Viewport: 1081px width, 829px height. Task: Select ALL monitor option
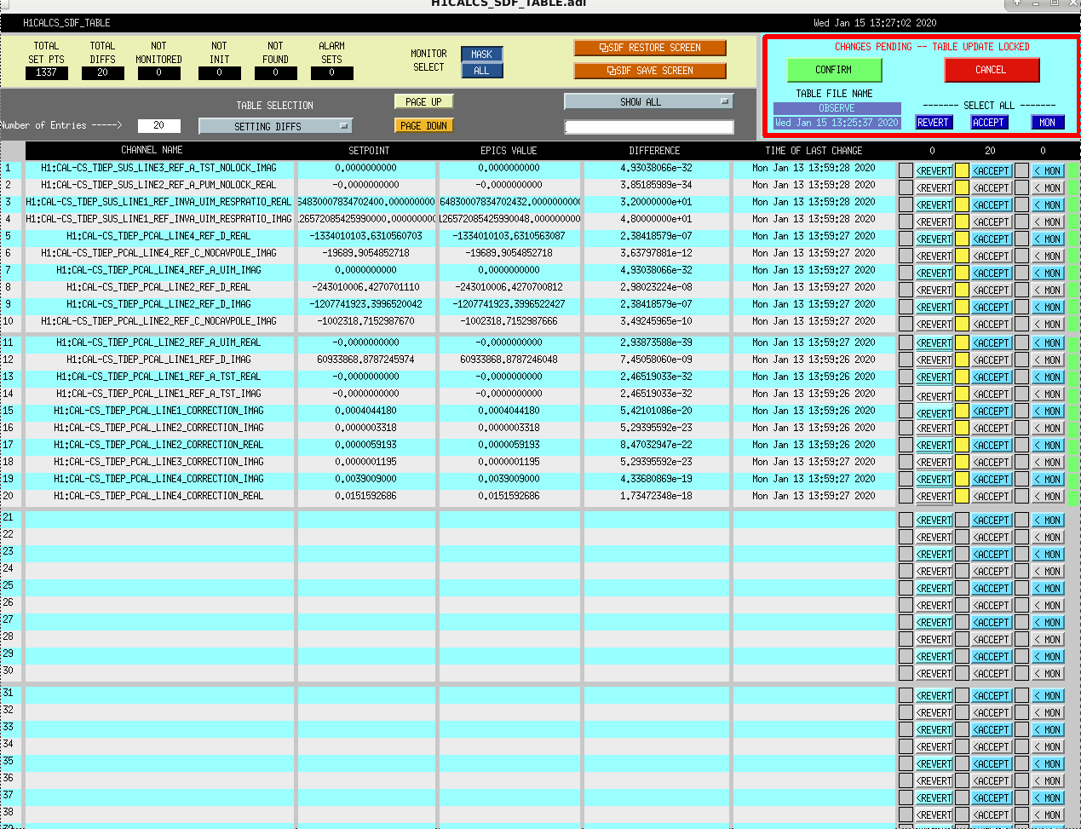point(481,71)
